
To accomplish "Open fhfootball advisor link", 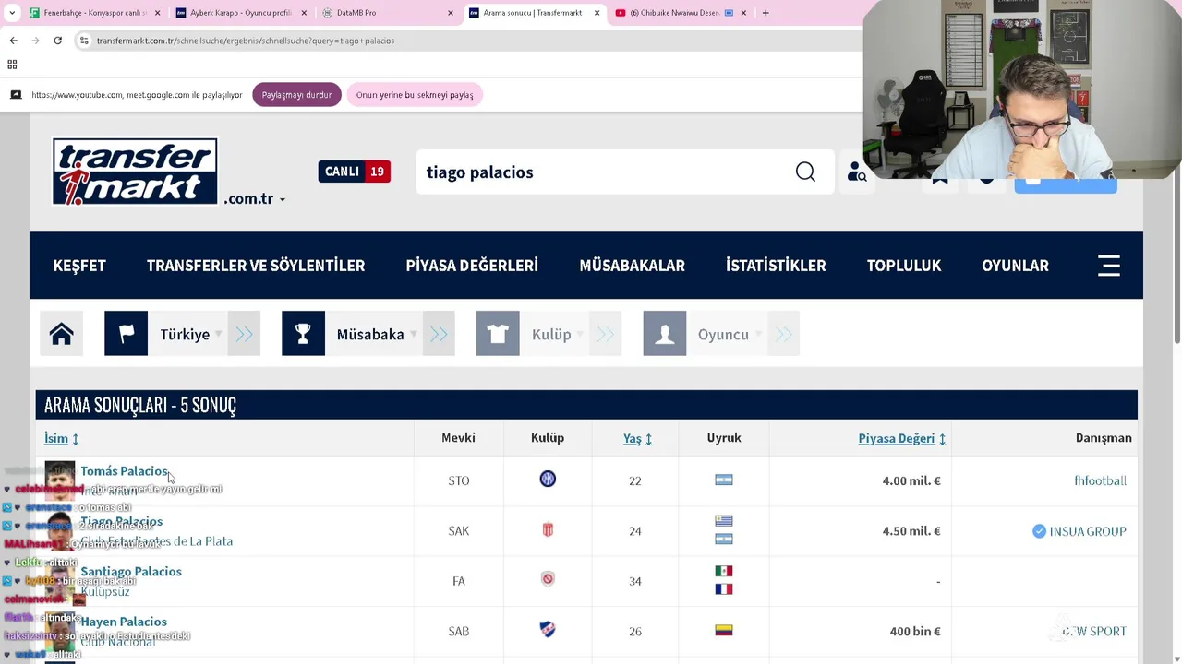I will 1100,480.
